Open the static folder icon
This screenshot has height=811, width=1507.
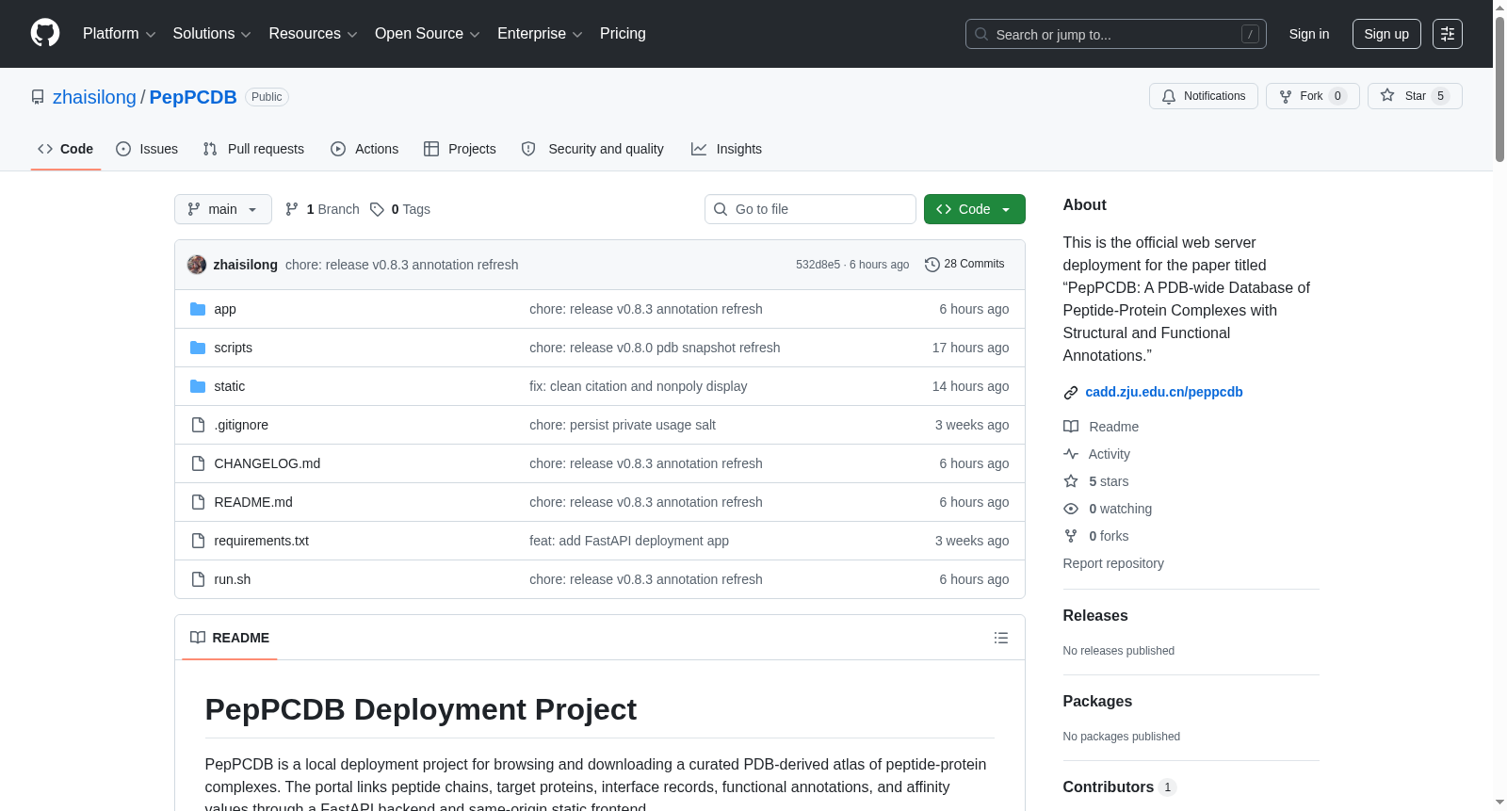[198, 386]
